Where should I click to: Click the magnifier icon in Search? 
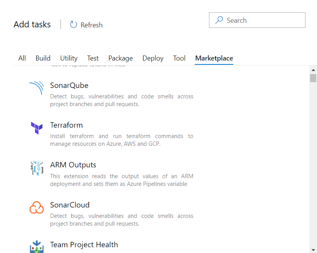219,20
